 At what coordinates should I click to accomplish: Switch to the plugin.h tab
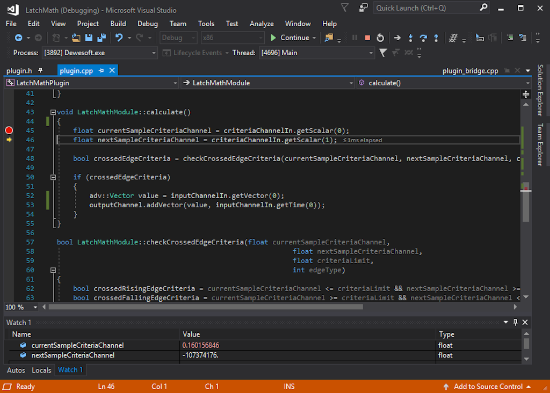point(19,71)
